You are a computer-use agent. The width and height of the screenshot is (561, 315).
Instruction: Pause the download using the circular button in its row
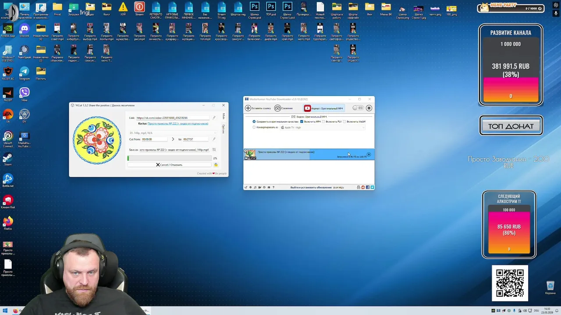pos(369,154)
